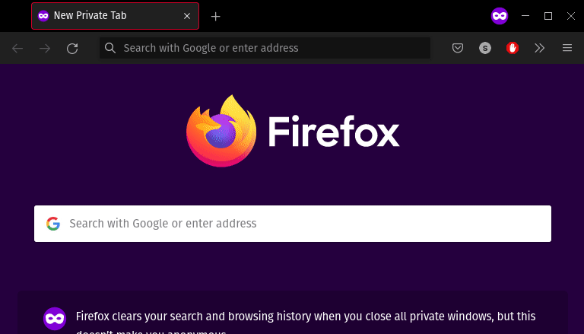The image size is (584, 334).
Task: Select the New Private Tab tab
Action: coord(106,16)
